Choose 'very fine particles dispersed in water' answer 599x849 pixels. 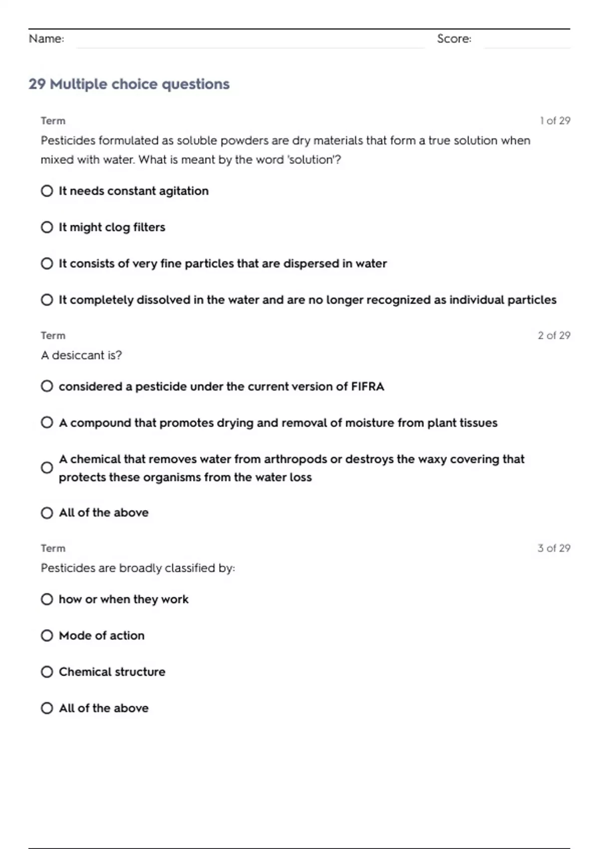tap(47, 263)
